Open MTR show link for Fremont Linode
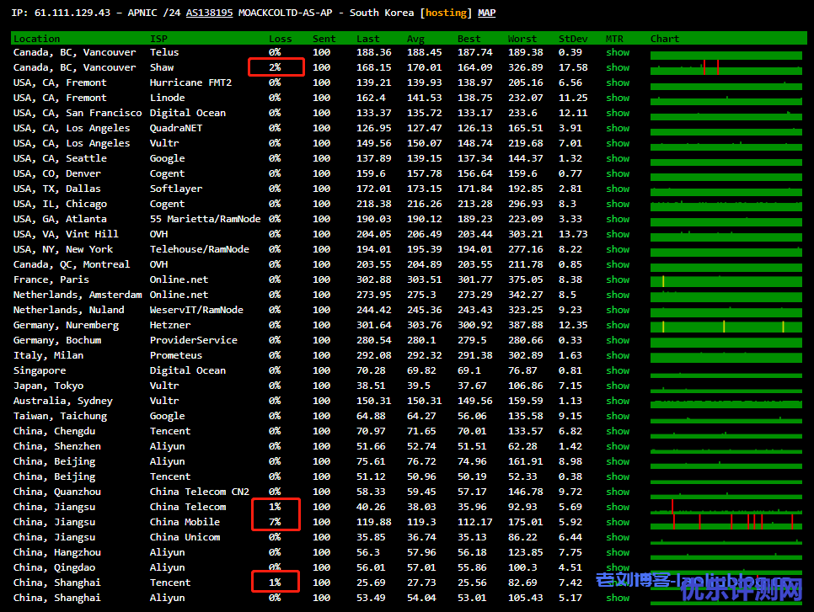The width and height of the screenshot is (814, 612). click(x=618, y=98)
